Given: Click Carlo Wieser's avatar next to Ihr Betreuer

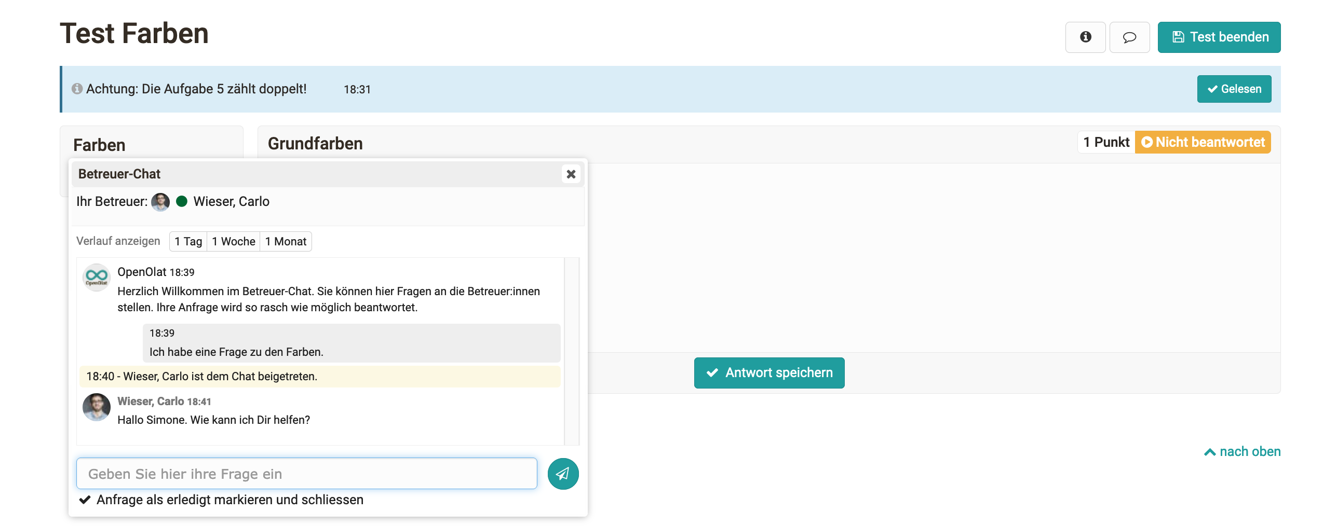Looking at the screenshot, I should 160,202.
